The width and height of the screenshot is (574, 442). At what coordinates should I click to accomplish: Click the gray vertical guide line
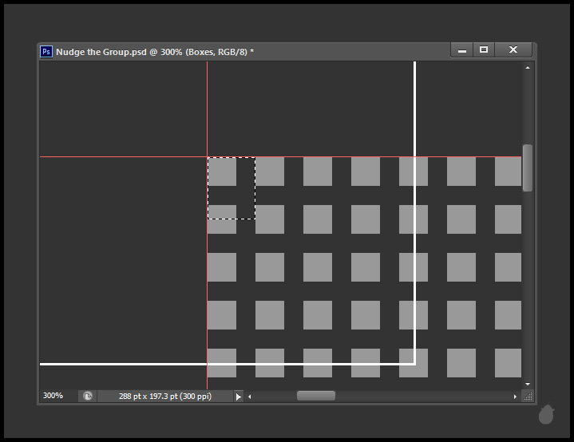point(207,104)
